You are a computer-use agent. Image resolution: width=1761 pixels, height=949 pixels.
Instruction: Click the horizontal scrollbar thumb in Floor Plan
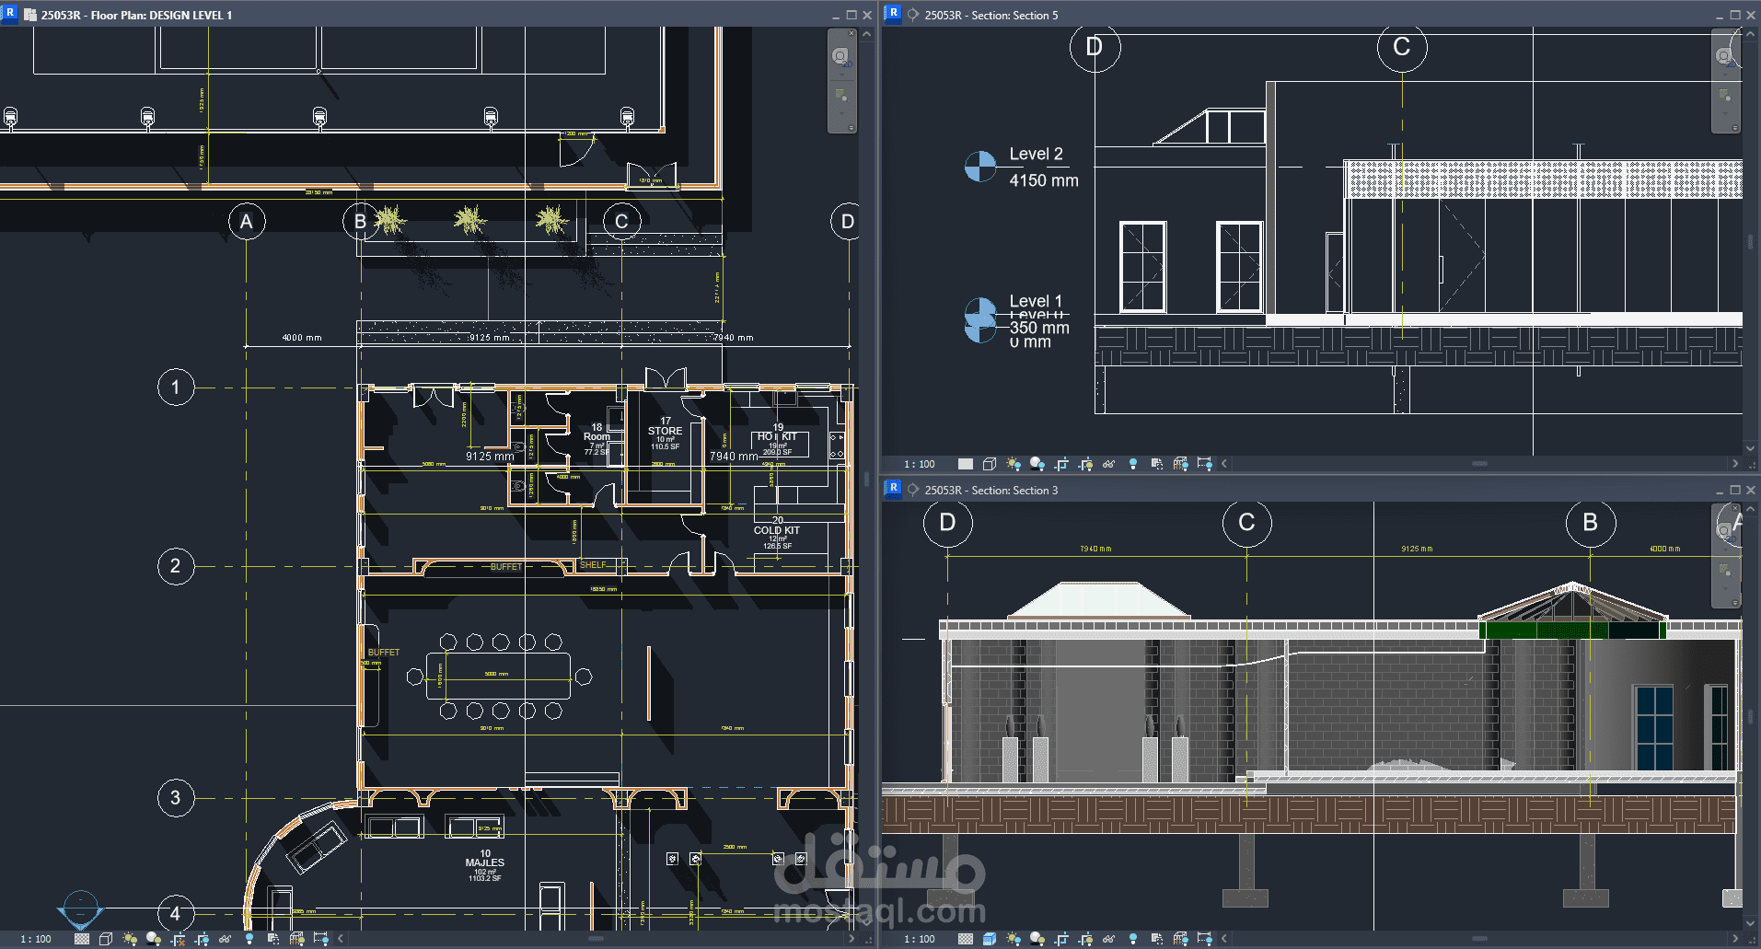[596, 939]
